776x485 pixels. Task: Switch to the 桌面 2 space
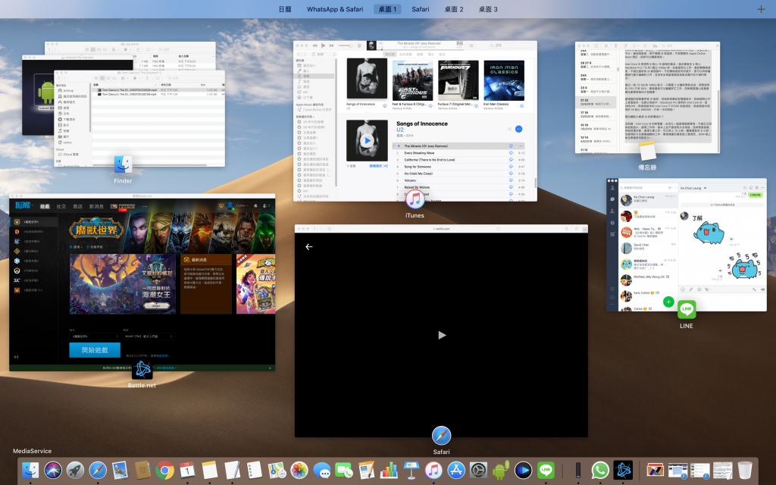pos(454,9)
